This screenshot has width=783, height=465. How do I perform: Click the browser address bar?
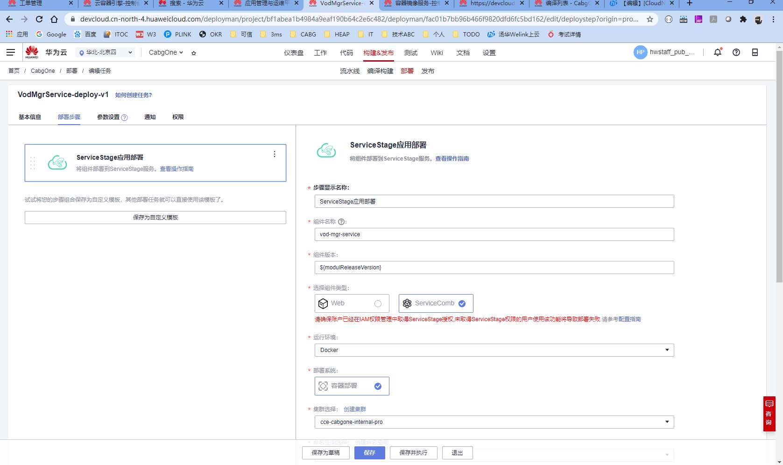(359, 19)
